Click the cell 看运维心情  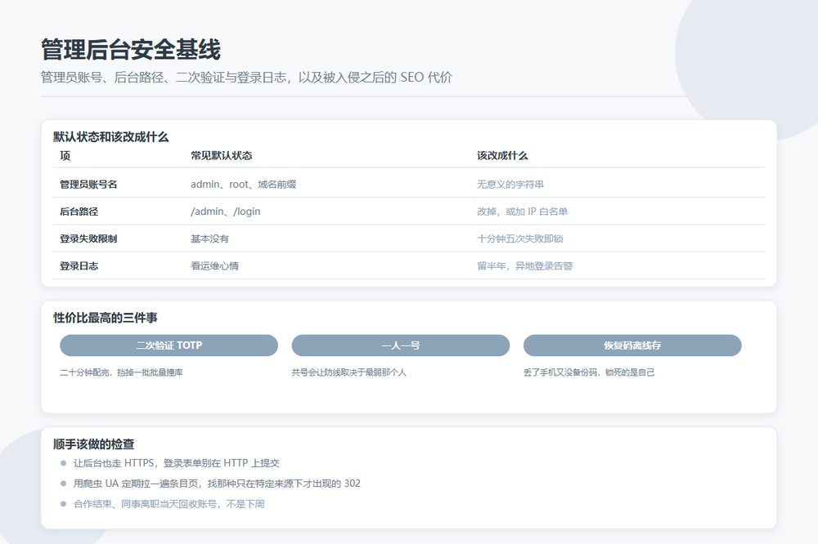tap(214, 265)
